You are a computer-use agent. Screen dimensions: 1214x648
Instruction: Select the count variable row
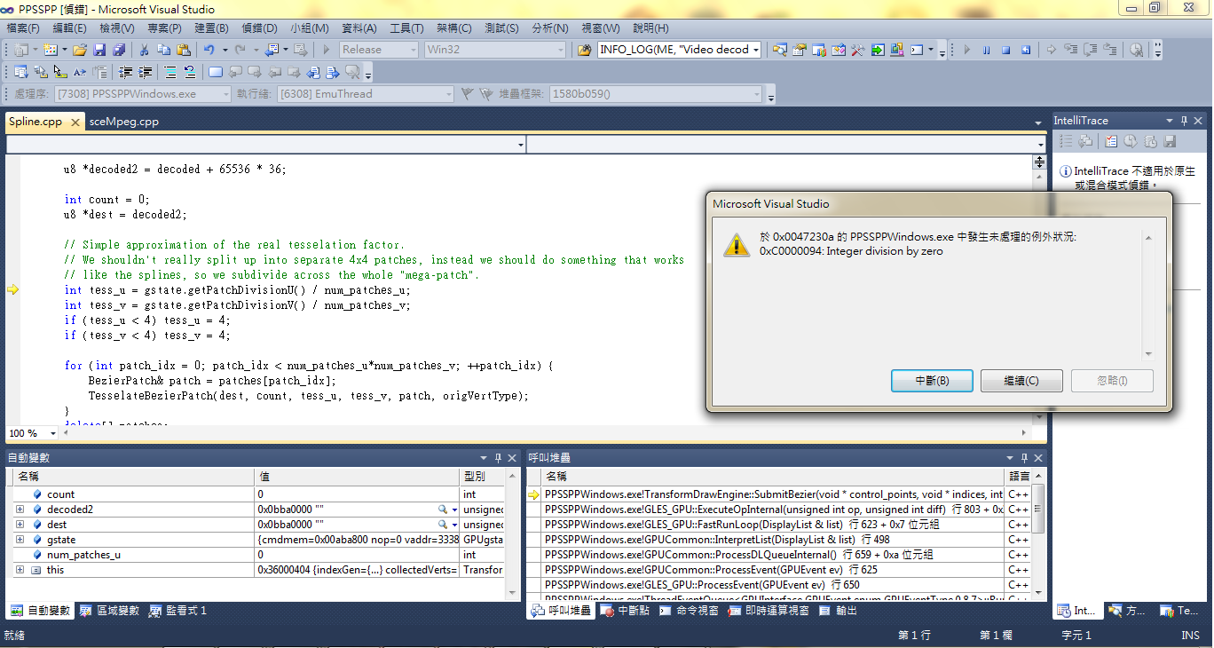(x=257, y=494)
